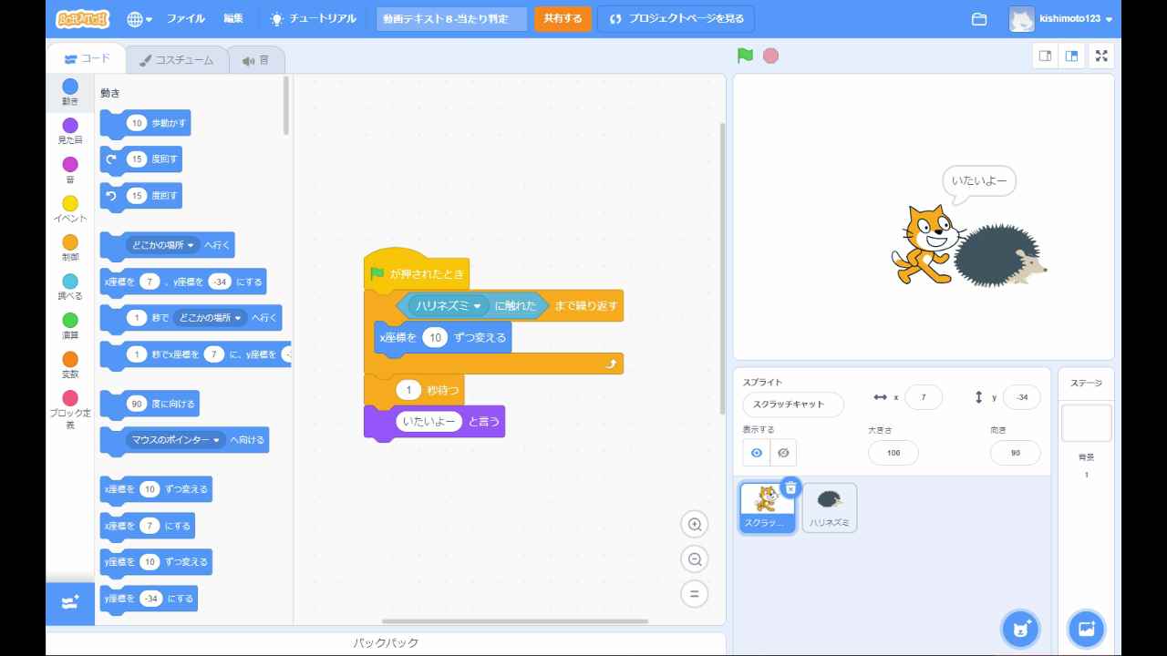Enter full screen stage mode
The height and width of the screenshot is (656, 1167).
pos(1101,56)
